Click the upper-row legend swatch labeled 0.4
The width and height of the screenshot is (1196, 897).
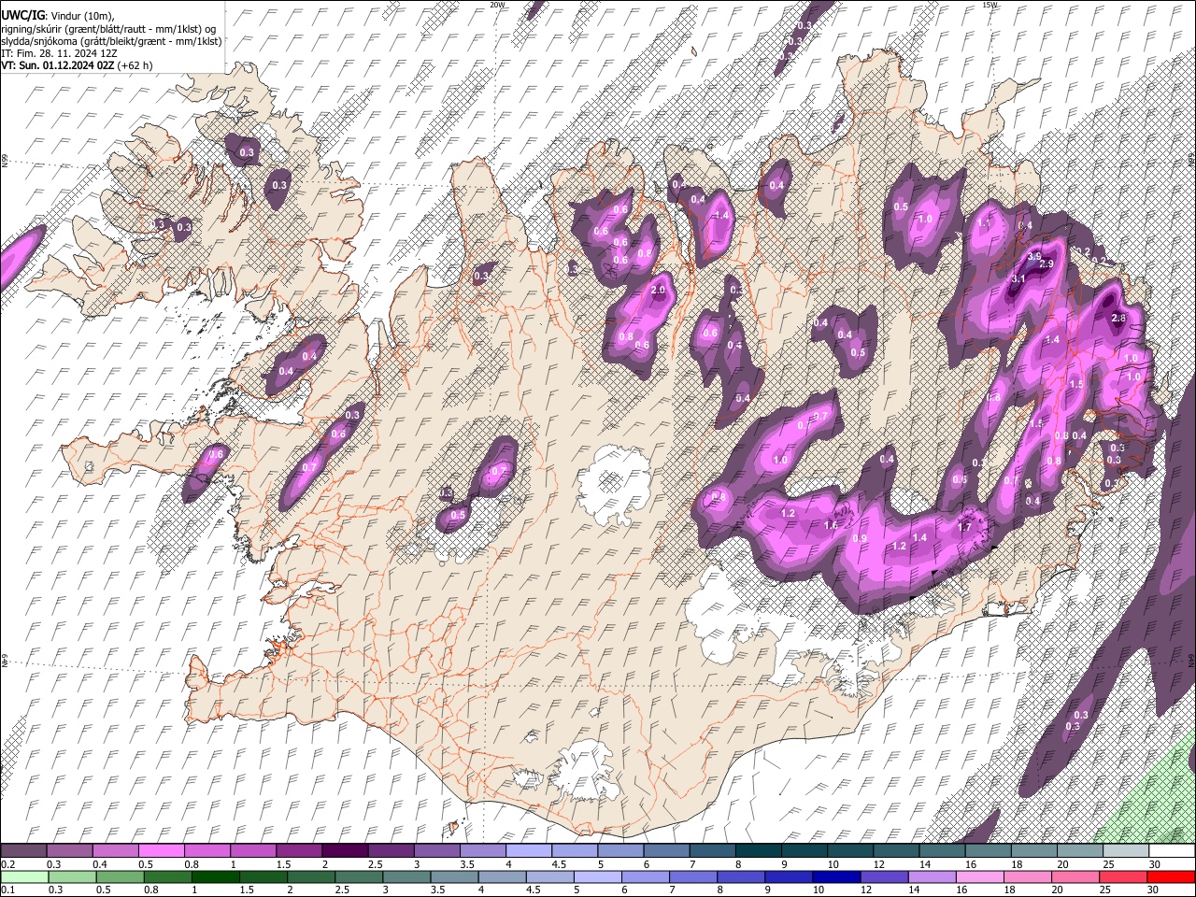(x=115, y=851)
